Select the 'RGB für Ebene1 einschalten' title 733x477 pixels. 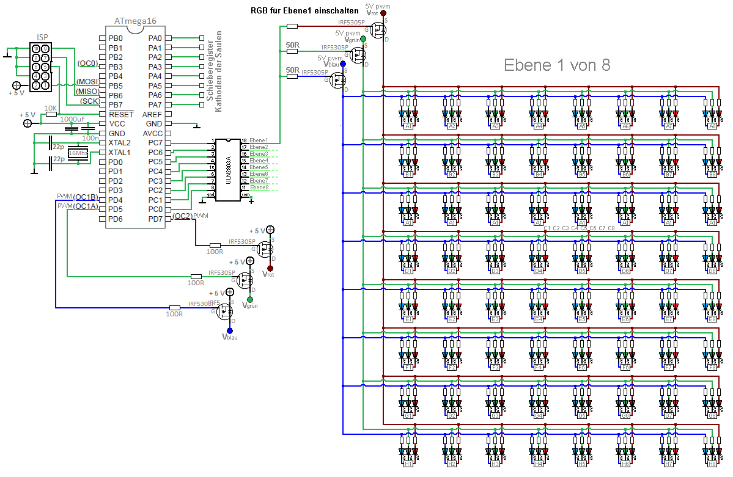(x=304, y=11)
